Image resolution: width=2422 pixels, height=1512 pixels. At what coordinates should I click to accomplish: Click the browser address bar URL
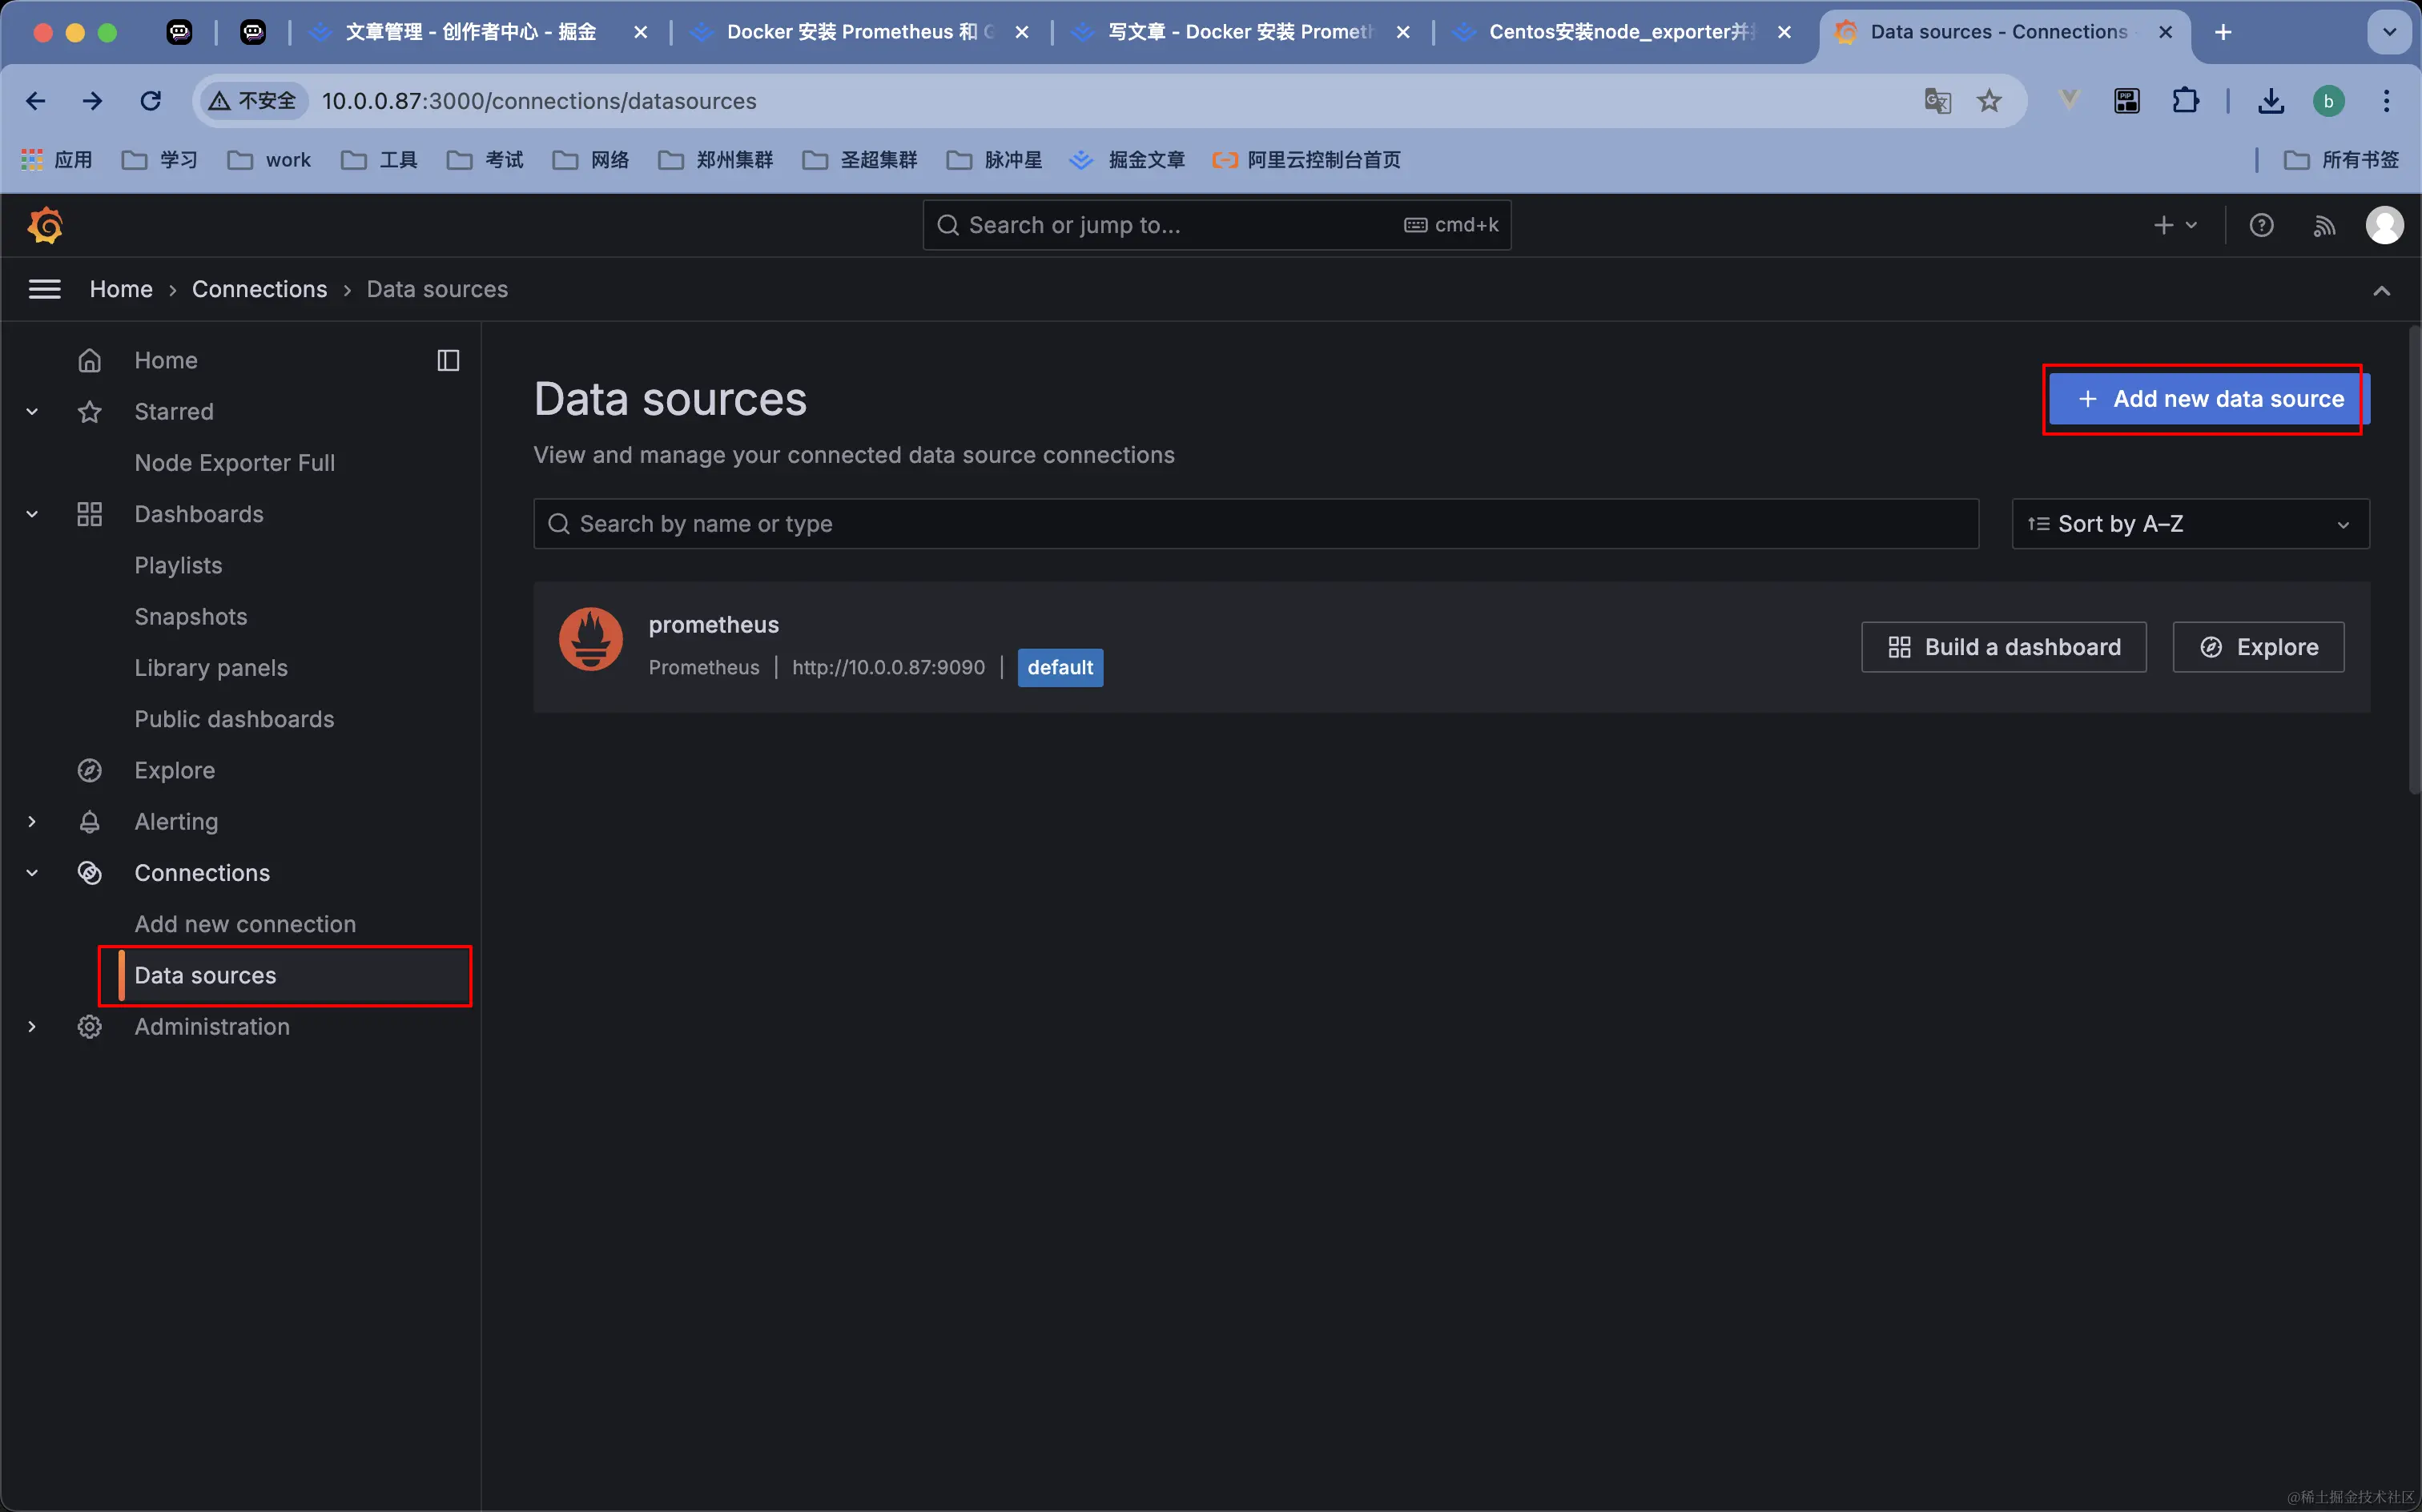click(x=539, y=101)
